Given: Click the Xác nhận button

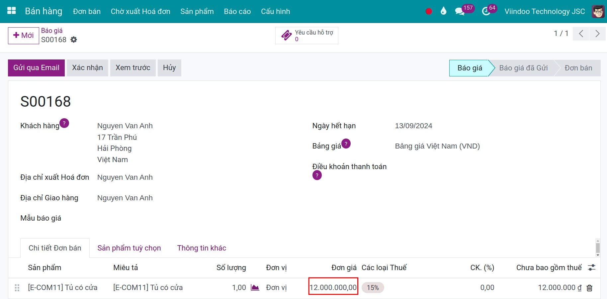Looking at the screenshot, I should tap(87, 68).
